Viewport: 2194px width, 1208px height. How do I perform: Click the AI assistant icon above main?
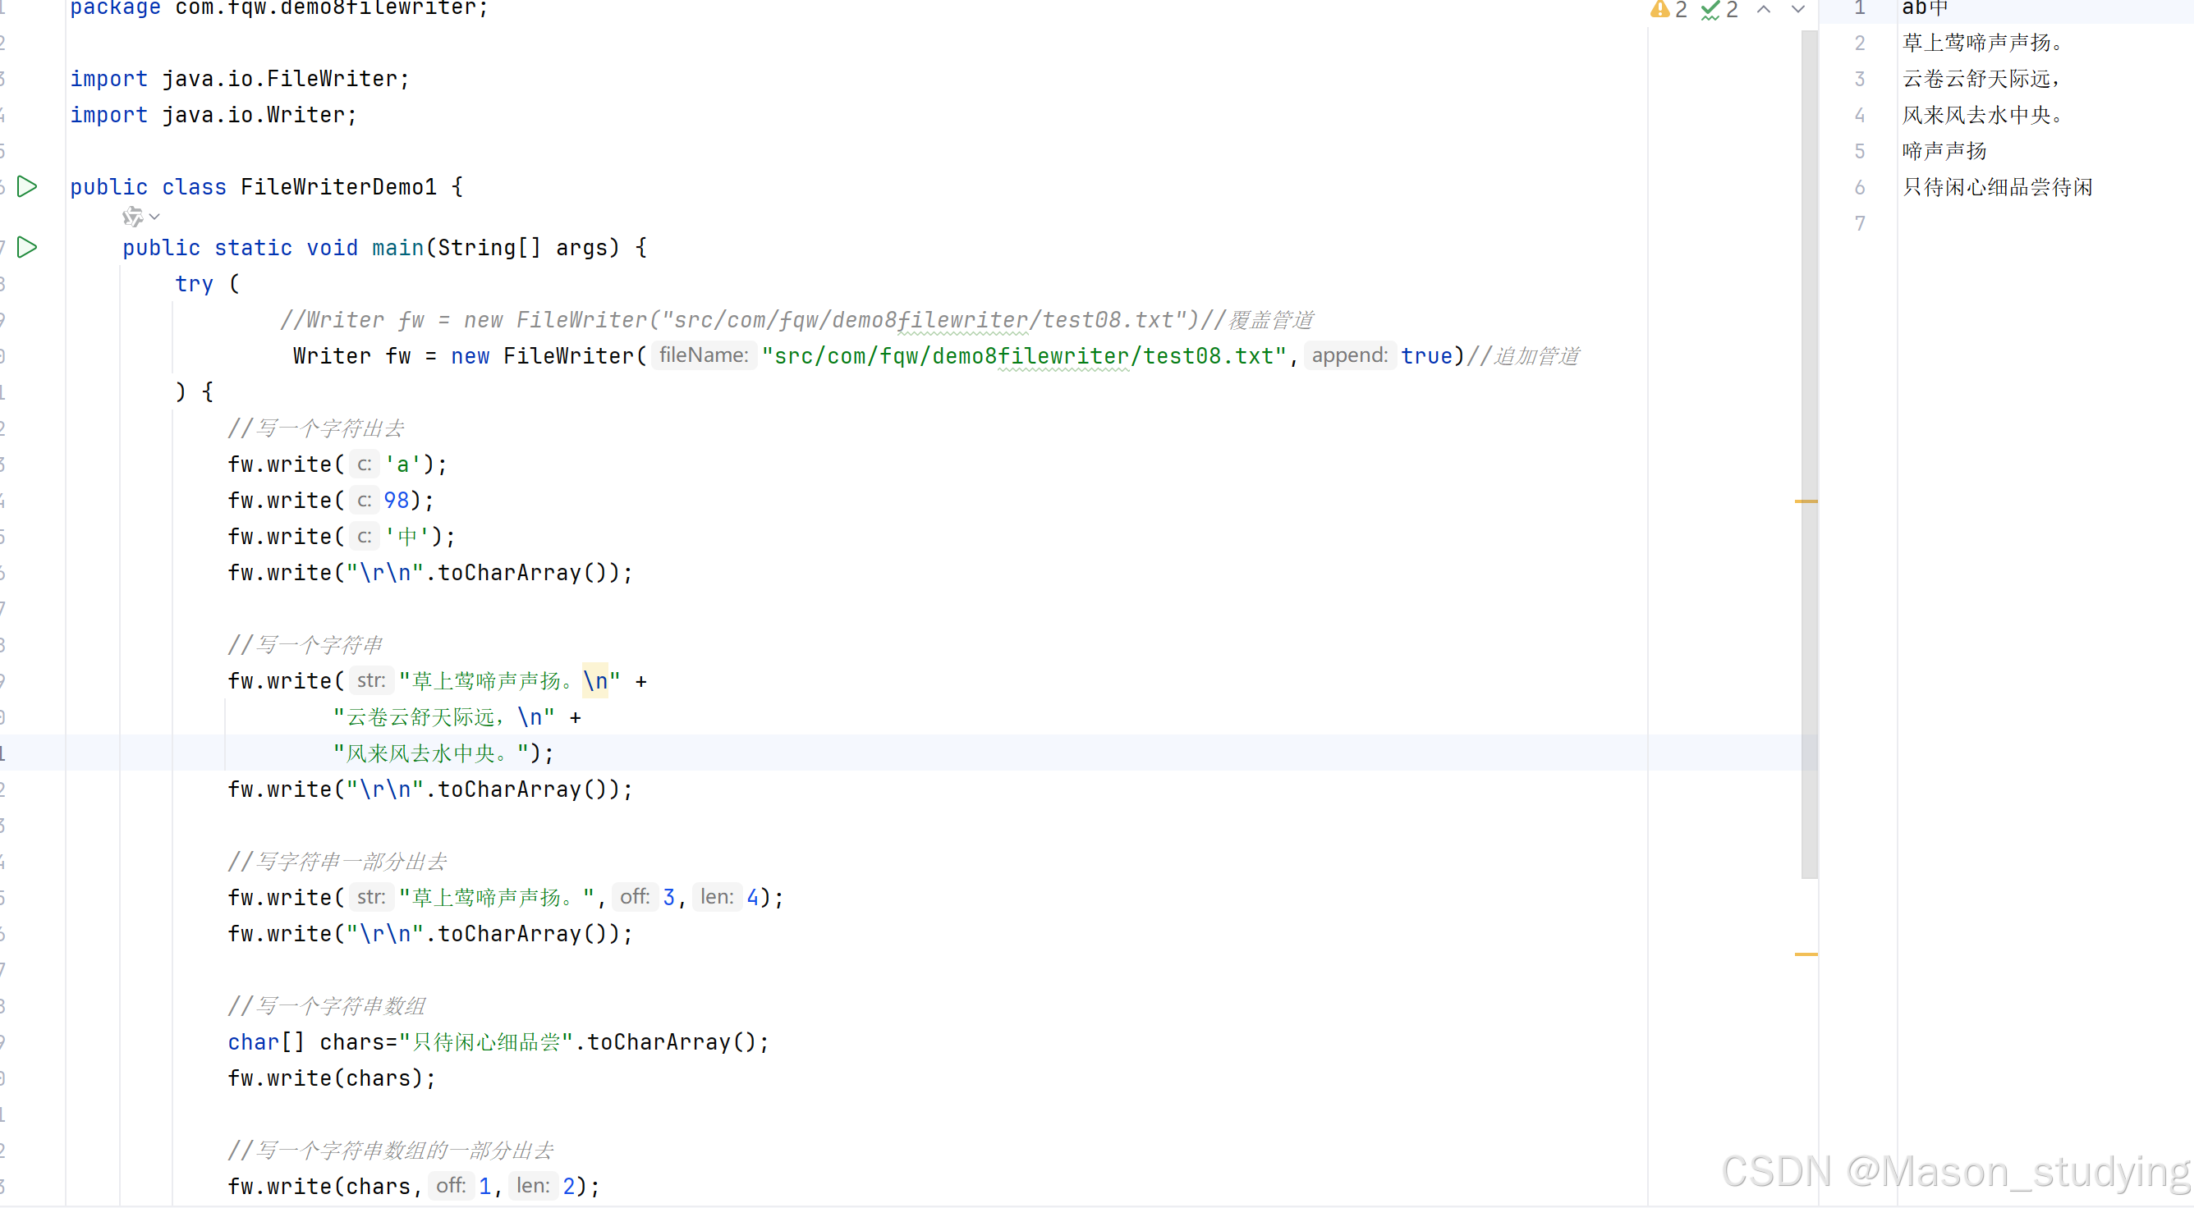132,217
